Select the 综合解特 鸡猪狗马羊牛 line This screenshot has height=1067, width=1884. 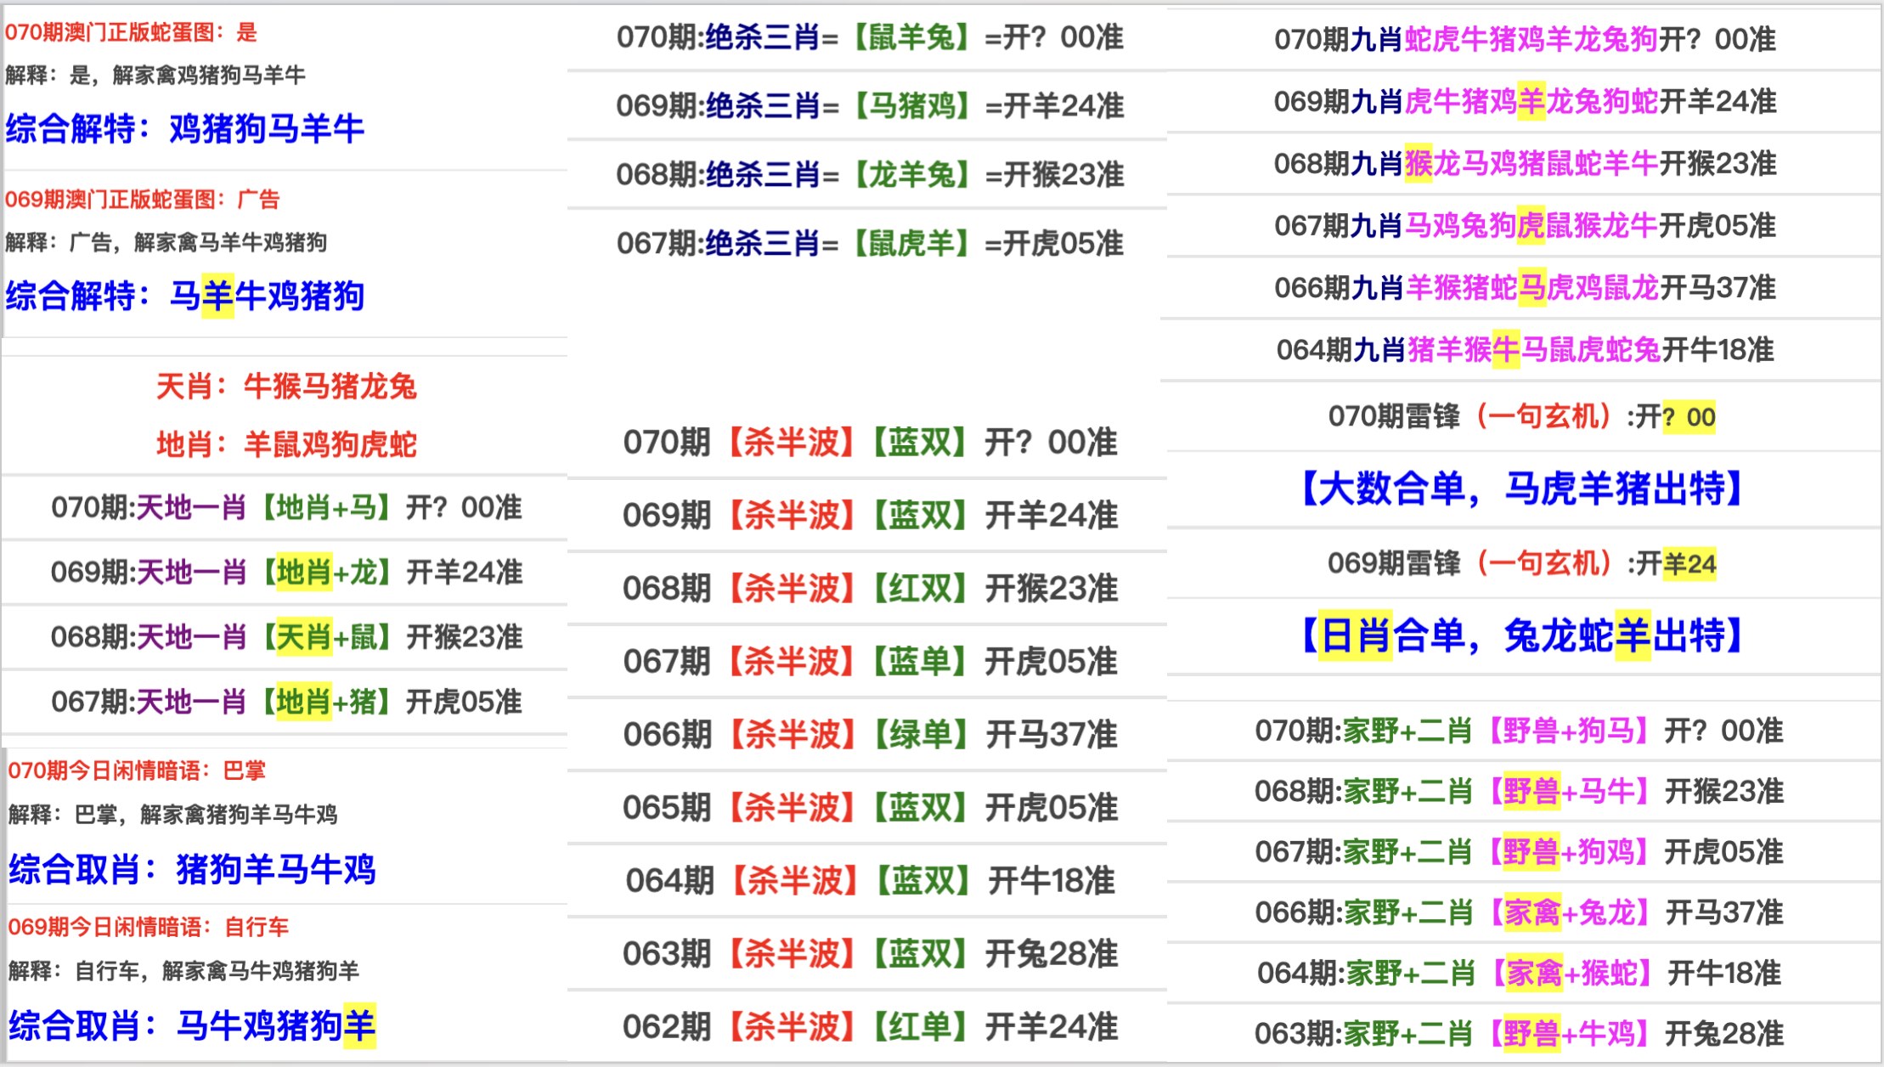[185, 129]
